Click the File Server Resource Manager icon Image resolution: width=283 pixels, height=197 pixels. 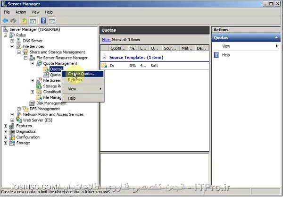pos(32,58)
